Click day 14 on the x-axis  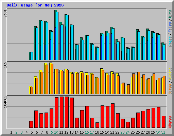click(x=76, y=132)
